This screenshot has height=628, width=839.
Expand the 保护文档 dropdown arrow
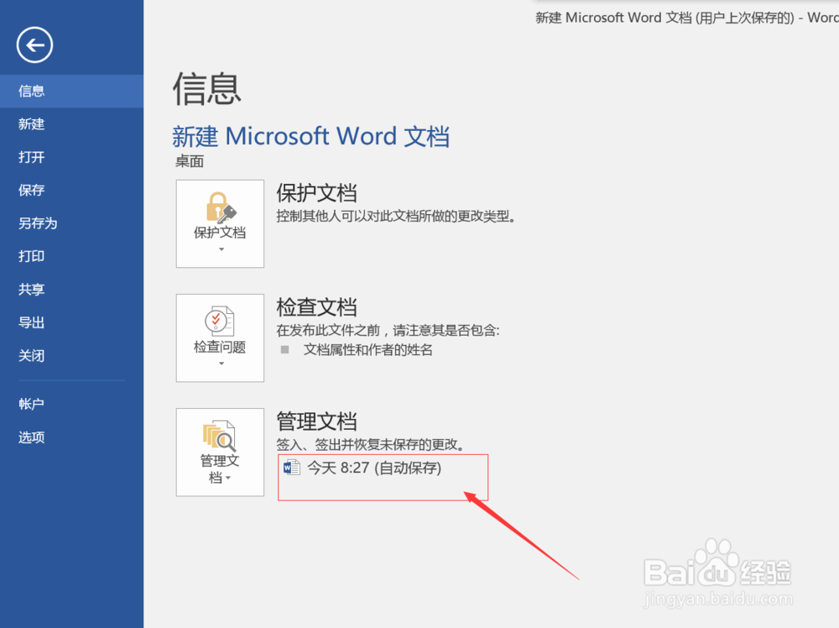221,249
